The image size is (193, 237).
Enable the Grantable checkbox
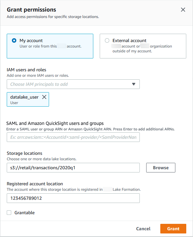9,213
